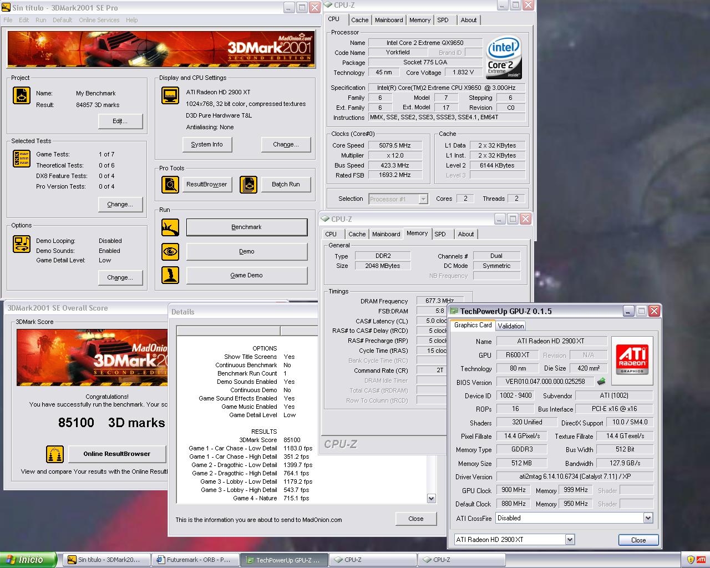Click the System Info button
The height and width of the screenshot is (568, 710).
[207, 144]
